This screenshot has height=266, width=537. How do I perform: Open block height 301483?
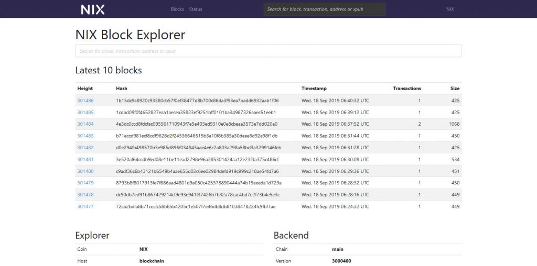pos(85,136)
